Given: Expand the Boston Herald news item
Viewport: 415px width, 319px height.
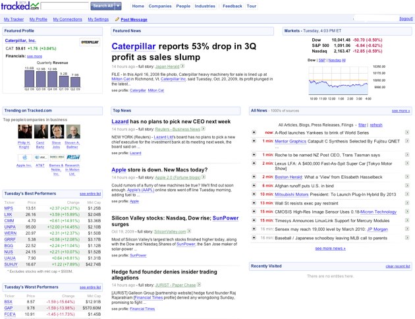Looking at the screenshot, I should point(254,177).
